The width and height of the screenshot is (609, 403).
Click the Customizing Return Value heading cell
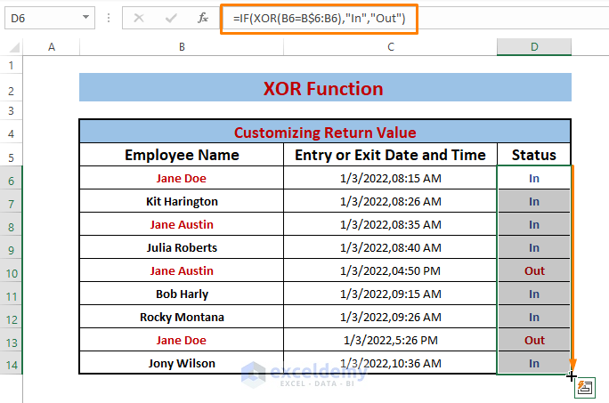325,132
